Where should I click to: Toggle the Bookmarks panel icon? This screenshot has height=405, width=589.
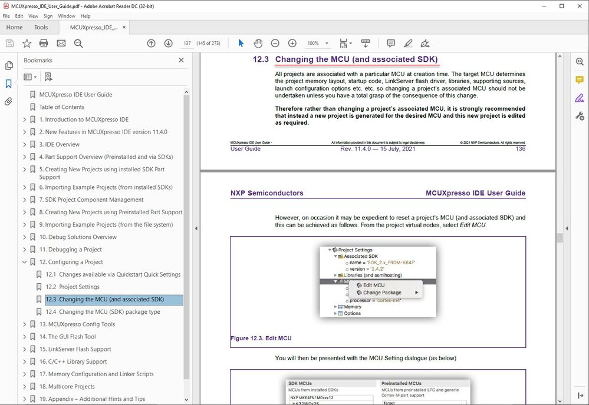[x=9, y=84]
